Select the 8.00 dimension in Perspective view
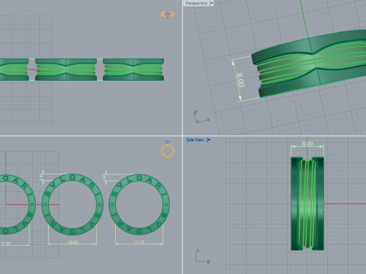This screenshot has width=366, height=274. click(241, 80)
